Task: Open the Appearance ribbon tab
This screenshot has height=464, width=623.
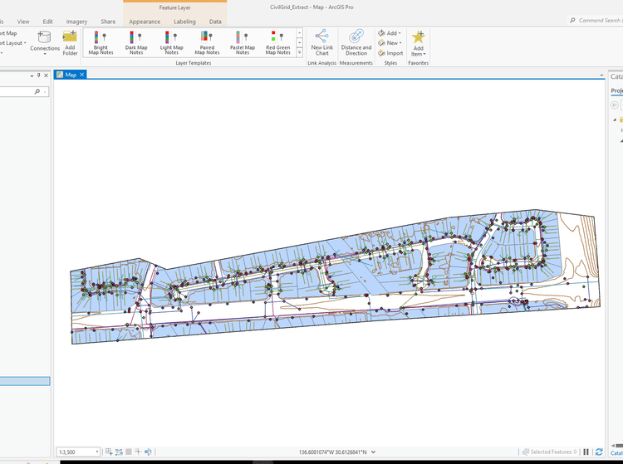Action: 145,22
